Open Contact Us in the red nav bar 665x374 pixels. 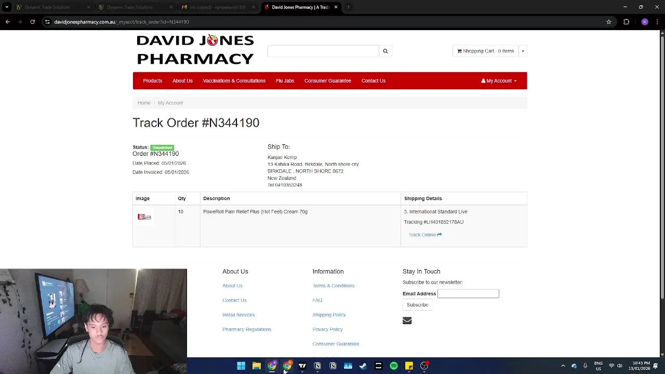(x=373, y=81)
